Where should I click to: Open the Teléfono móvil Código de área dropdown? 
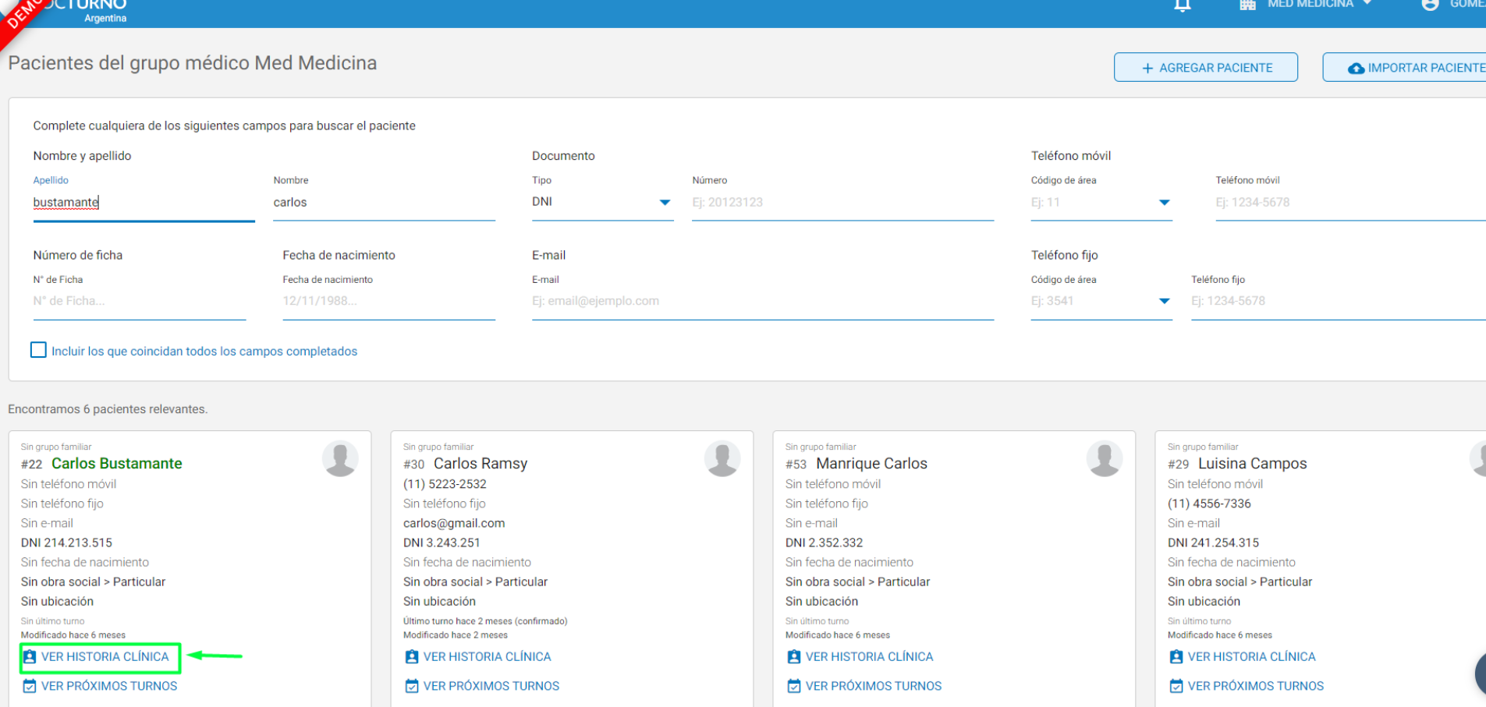1101,202
